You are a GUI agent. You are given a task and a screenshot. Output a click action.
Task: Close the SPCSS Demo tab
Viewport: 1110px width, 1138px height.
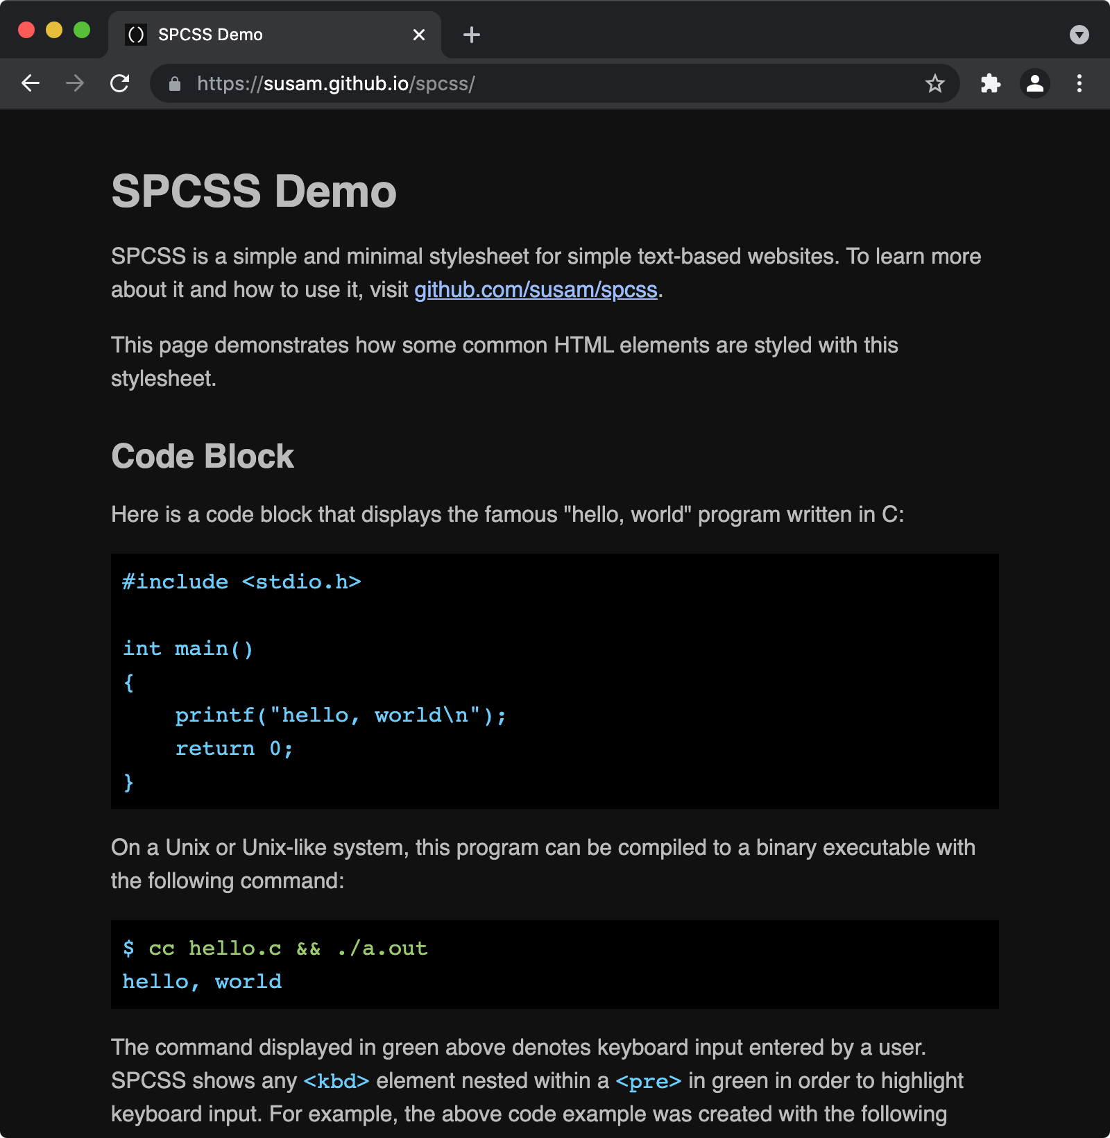pyautogui.click(x=419, y=35)
